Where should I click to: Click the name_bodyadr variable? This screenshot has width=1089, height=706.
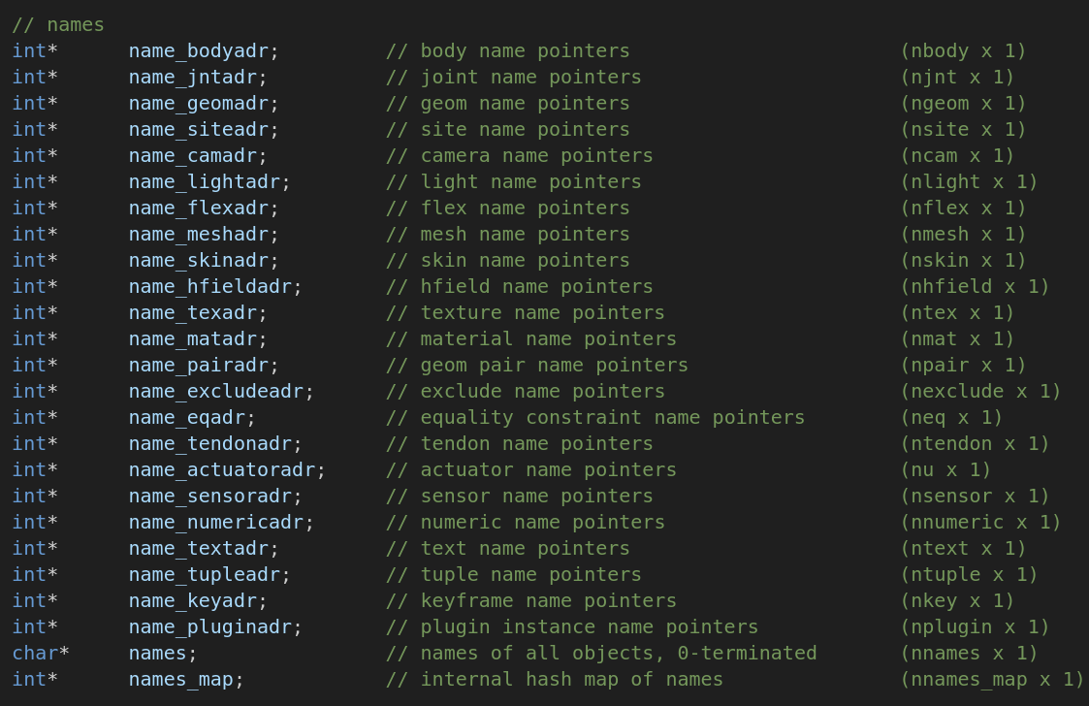pos(199,50)
